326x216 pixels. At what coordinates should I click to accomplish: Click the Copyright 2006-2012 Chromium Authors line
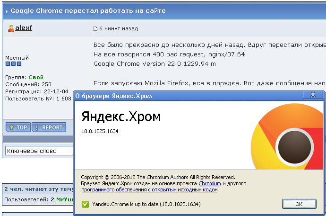(x=158, y=177)
